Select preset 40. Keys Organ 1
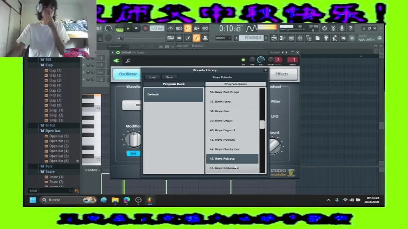The width and height of the screenshot is (408, 229). pyautogui.click(x=232, y=130)
